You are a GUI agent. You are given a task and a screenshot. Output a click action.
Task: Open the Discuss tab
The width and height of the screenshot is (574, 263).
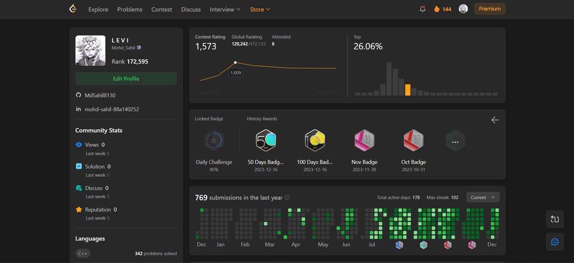click(191, 9)
